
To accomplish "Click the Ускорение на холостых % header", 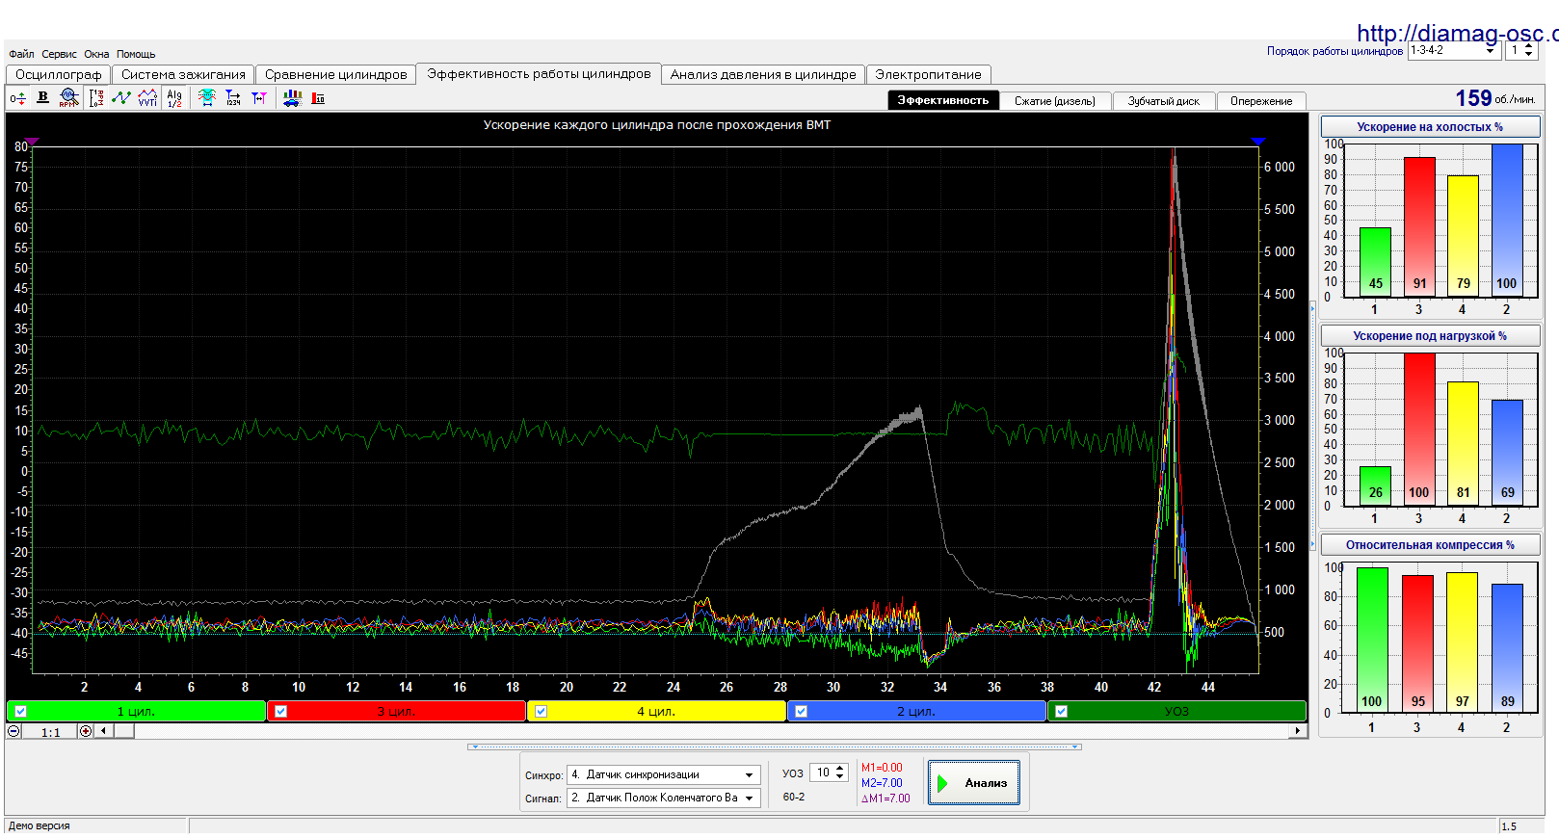I will click(1430, 126).
